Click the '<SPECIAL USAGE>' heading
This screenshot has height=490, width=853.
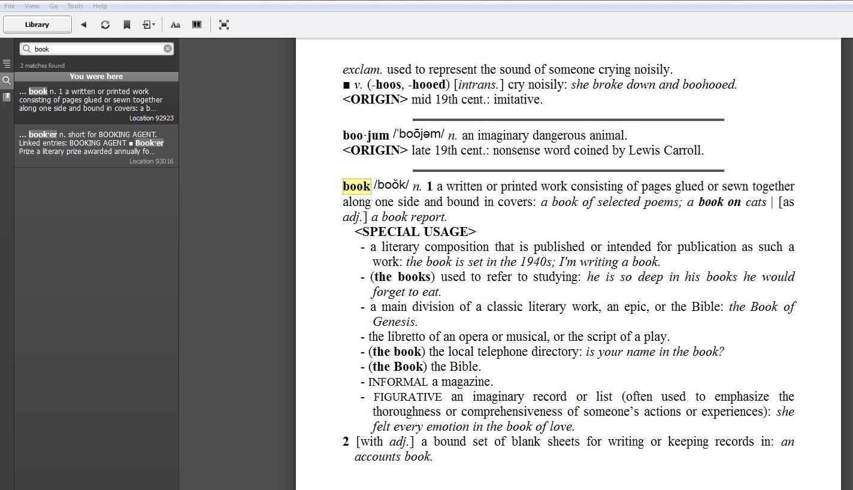(415, 232)
